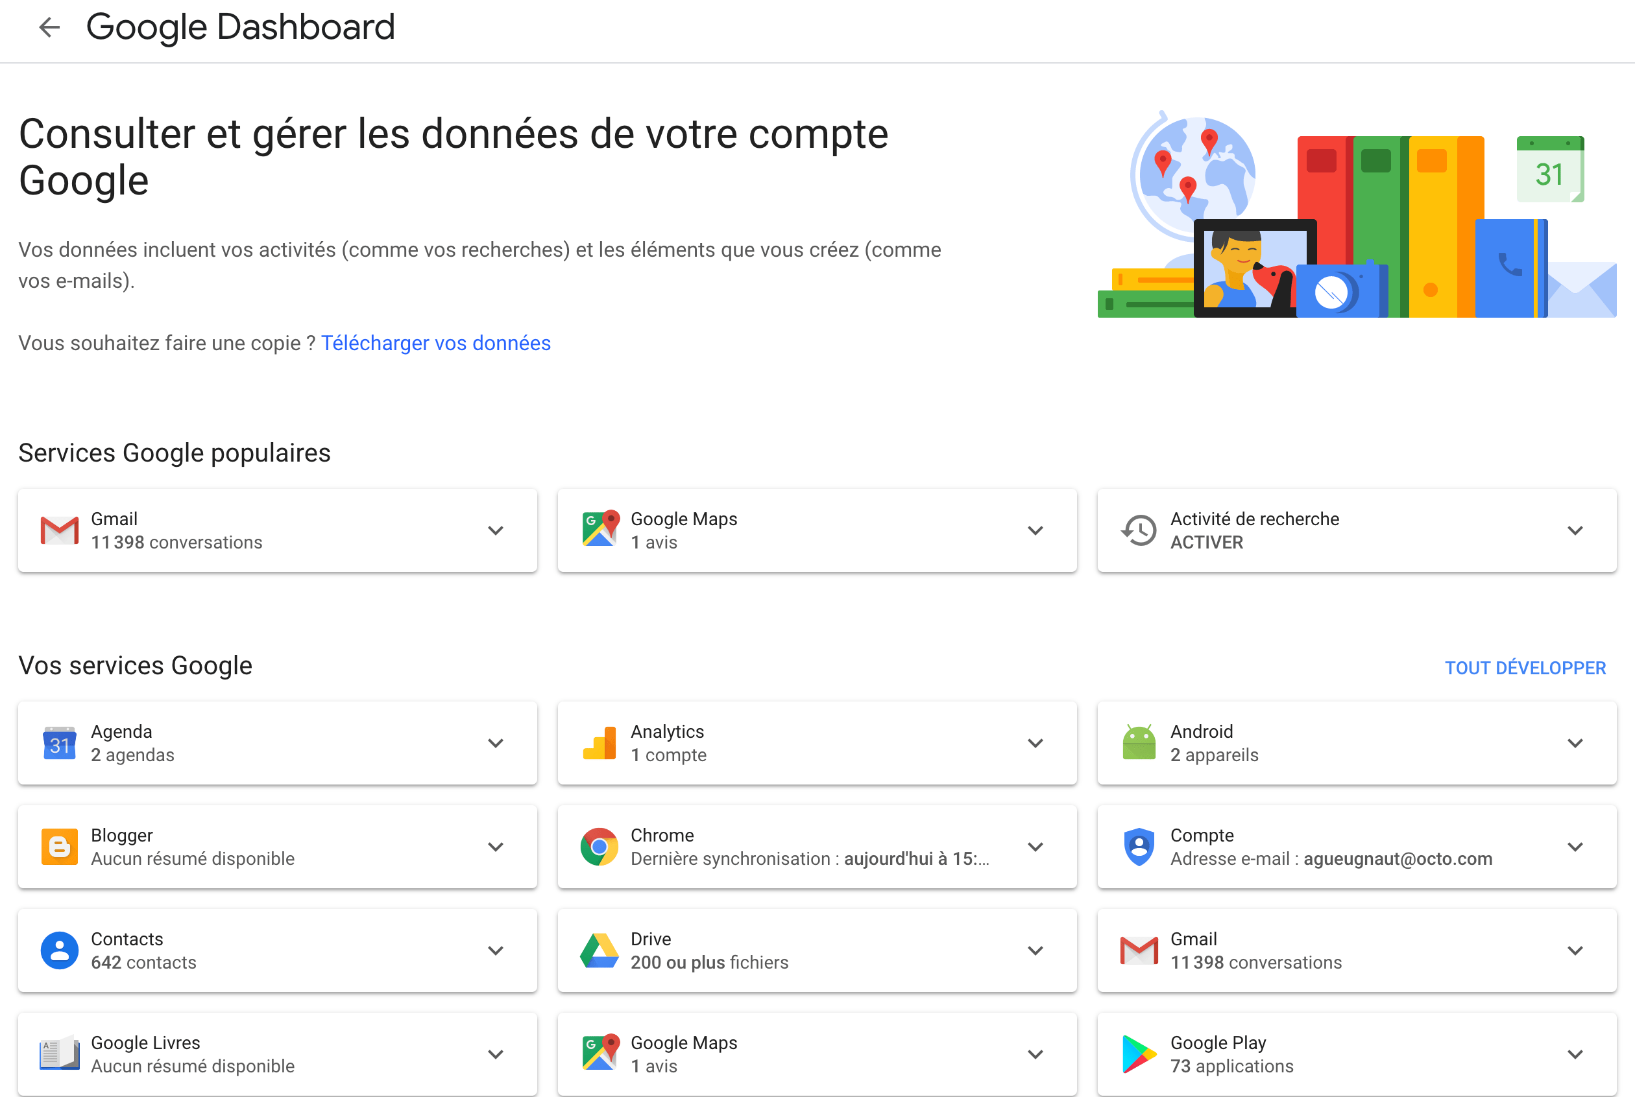
Task: Click the Google Livres book icon
Action: pos(60,1054)
